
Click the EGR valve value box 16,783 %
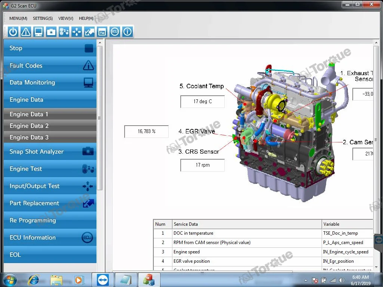pos(147,132)
